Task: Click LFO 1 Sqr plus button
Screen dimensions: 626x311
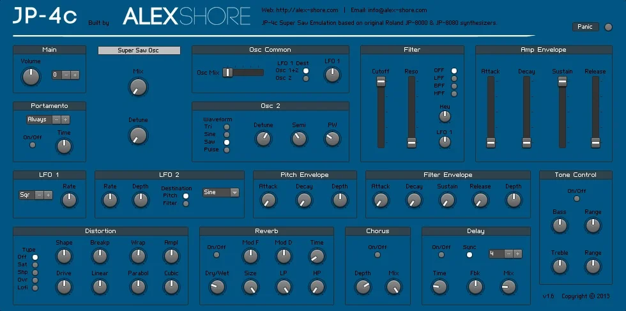Action: (x=48, y=195)
